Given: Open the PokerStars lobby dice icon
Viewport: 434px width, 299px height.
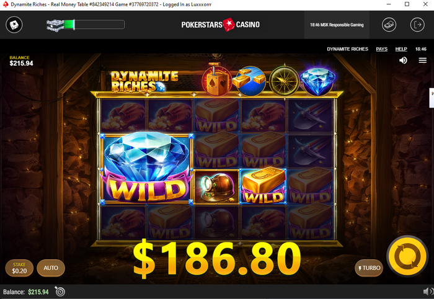Looking at the screenshot, I should 14,25.
